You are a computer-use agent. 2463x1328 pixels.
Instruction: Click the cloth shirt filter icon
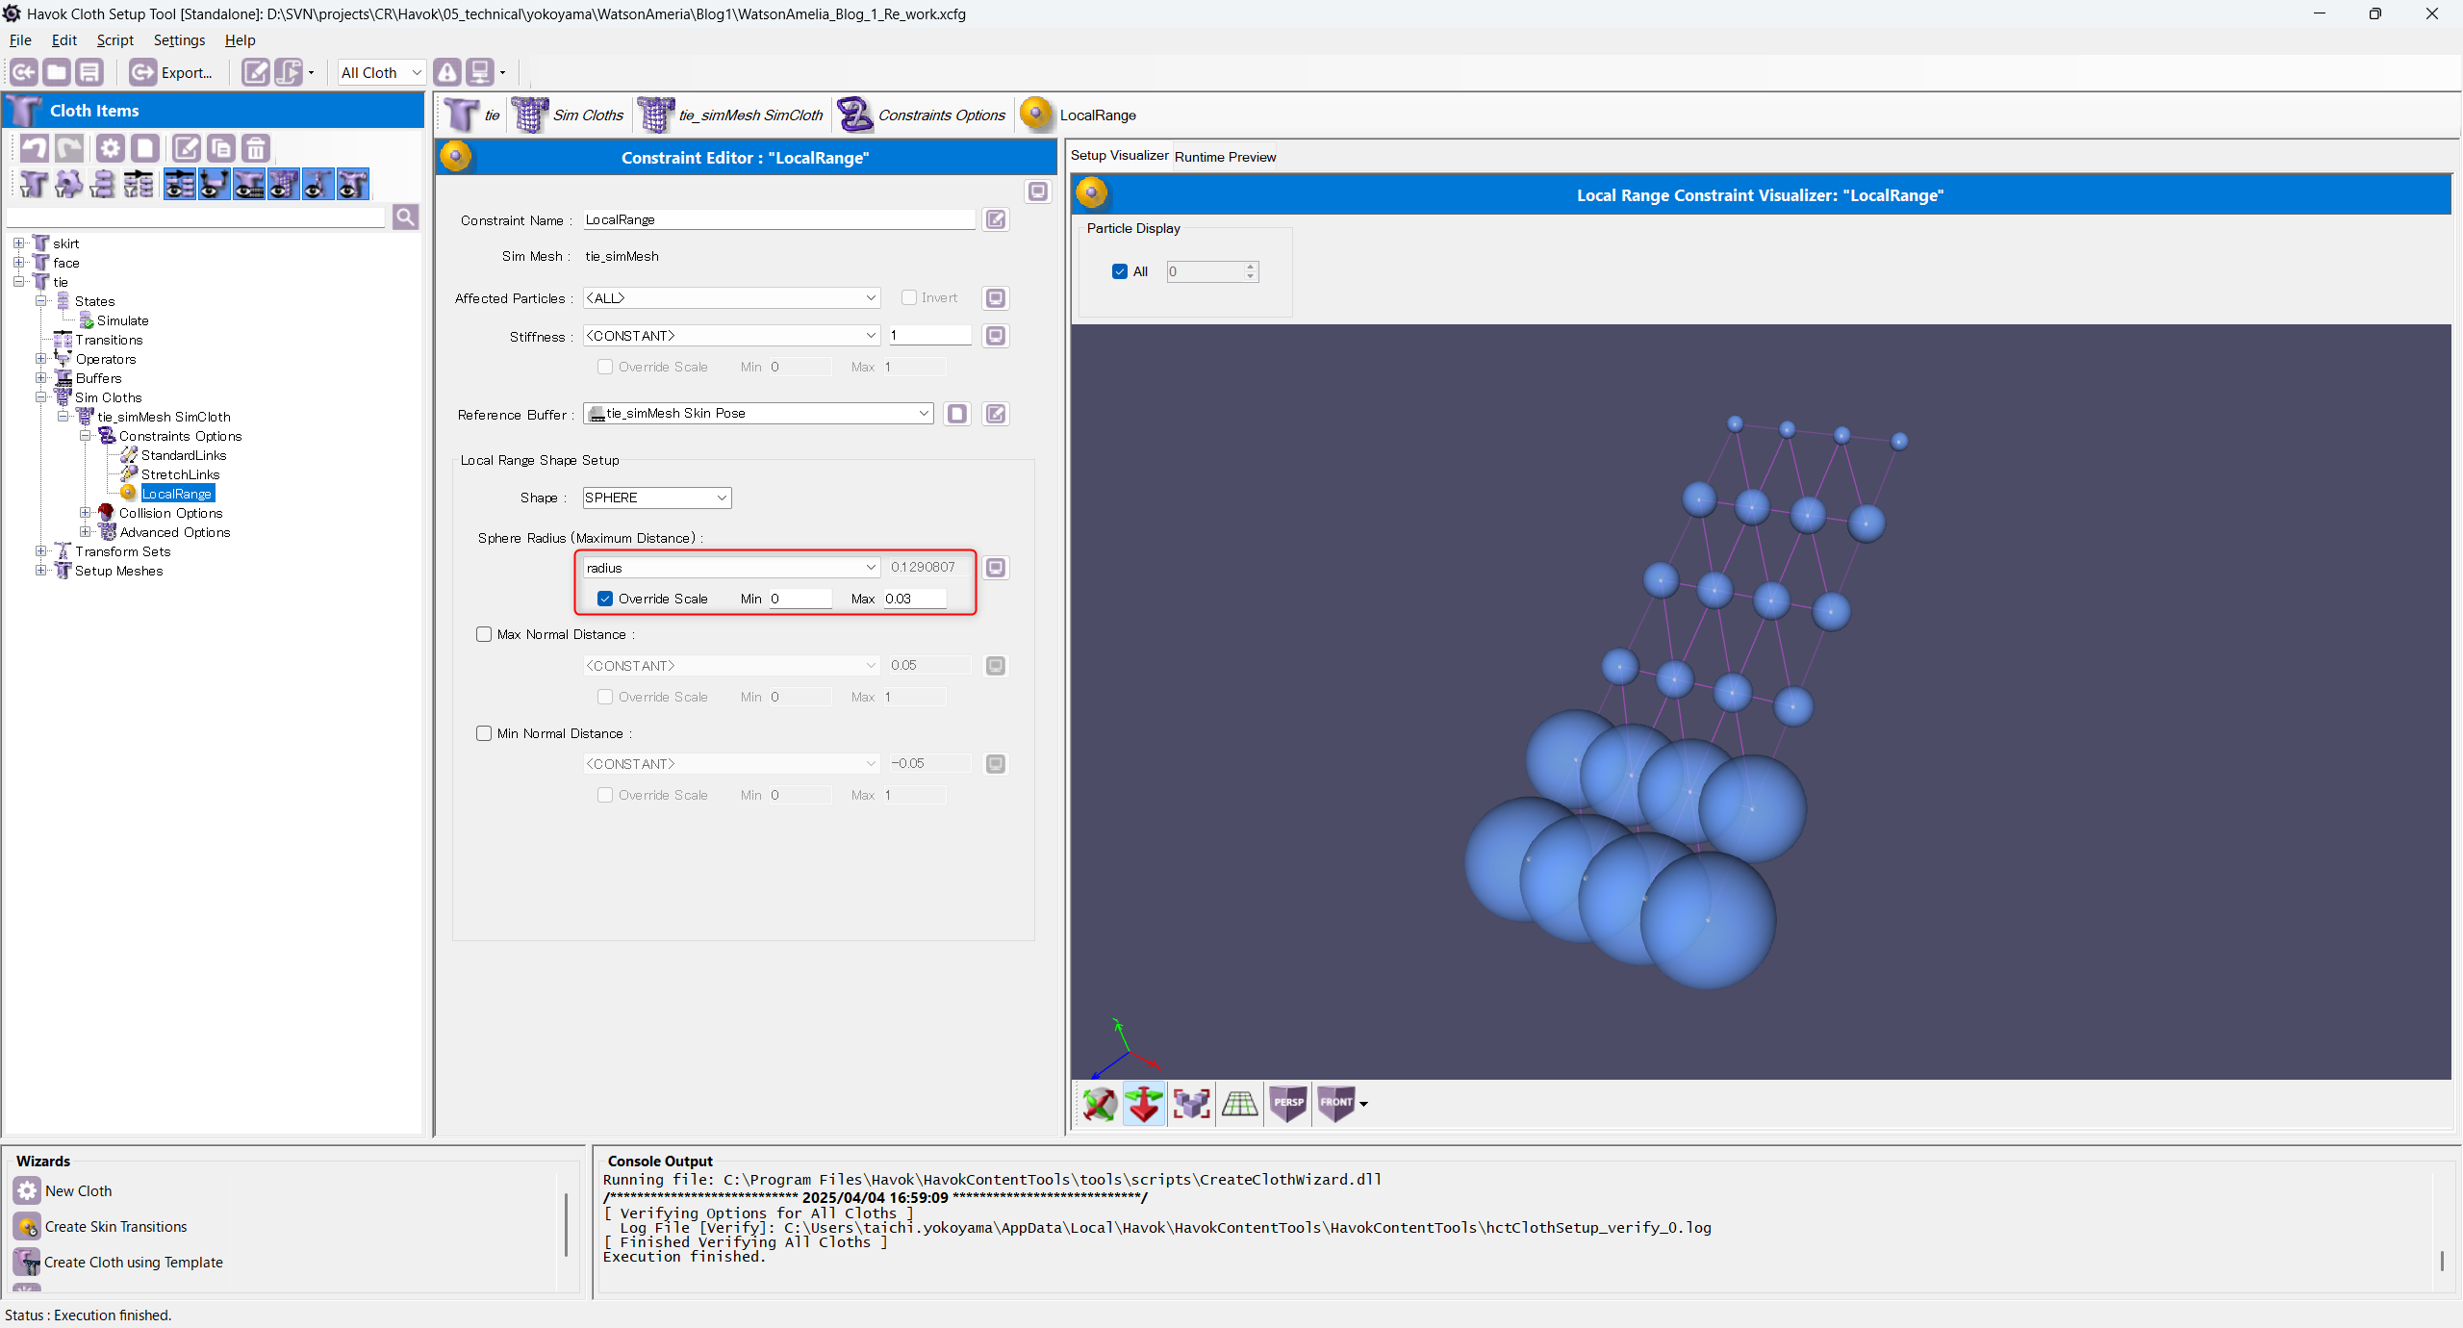pos(34,184)
